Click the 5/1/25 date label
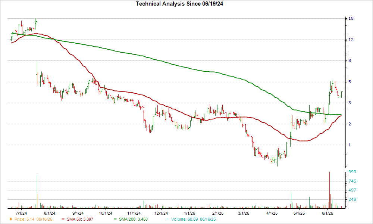This screenshot has height=224, width=373. pyautogui.click(x=299, y=213)
